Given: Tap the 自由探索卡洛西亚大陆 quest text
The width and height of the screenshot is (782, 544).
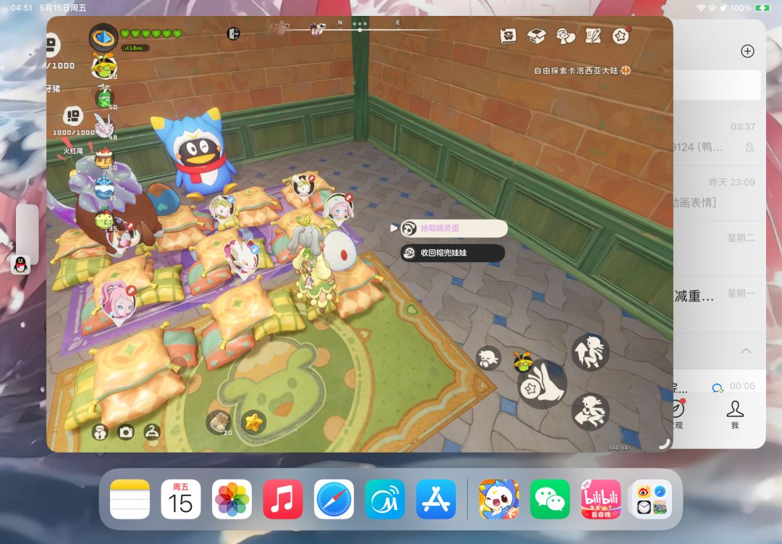Looking at the screenshot, I should [576, 71].
